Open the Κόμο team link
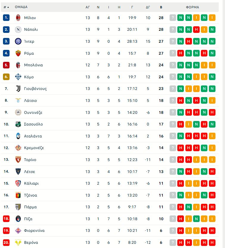This screenshot has height=248, width=225. 29,77
